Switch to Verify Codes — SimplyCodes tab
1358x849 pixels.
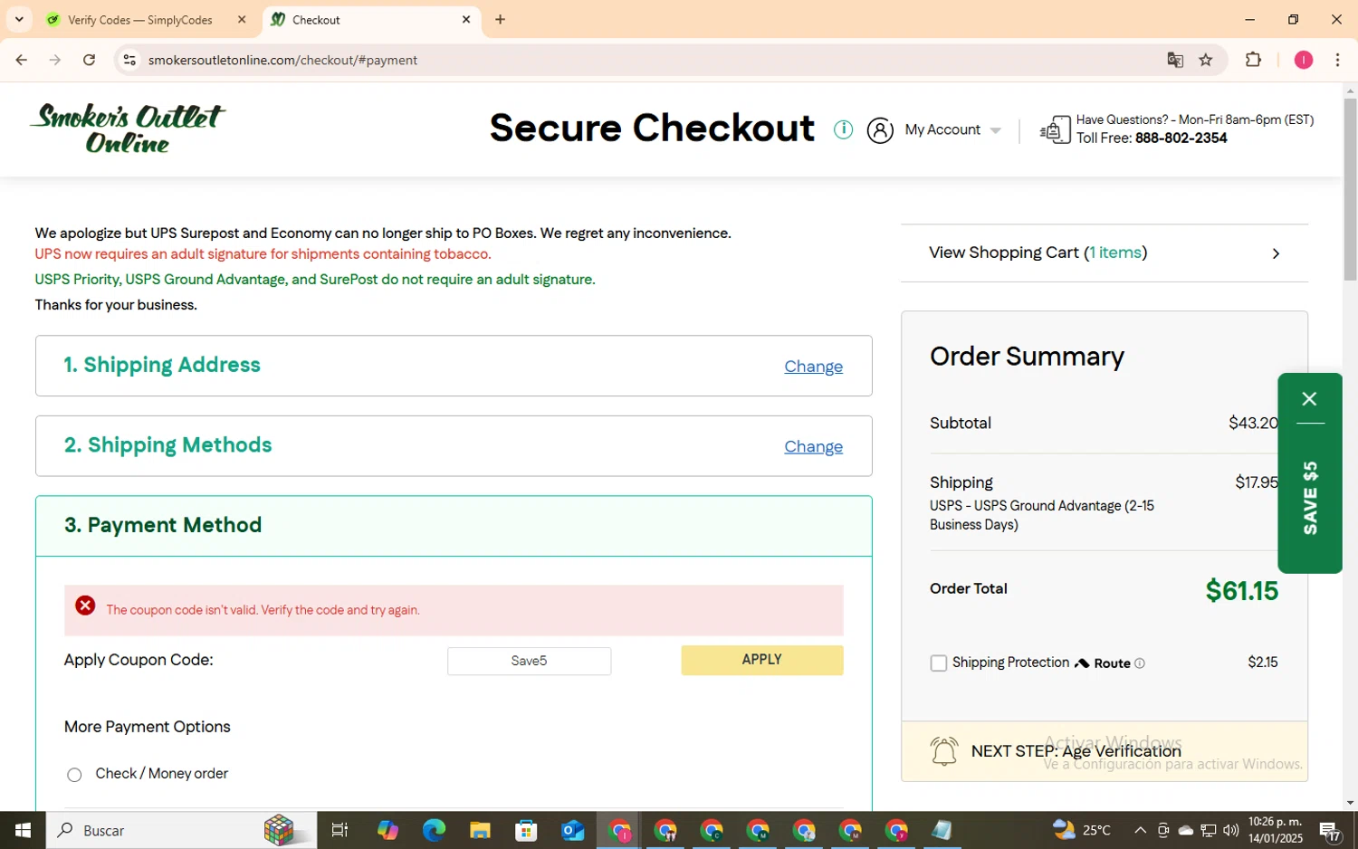pos(140,20)
